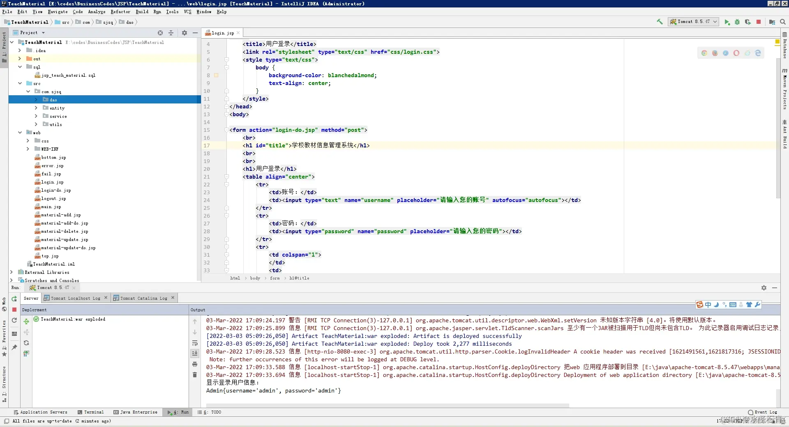The height and width of the screenshot is (427, 789).
Task: Click the blanchedalmond color swatch in the gutter
Action: click(216, 75)
